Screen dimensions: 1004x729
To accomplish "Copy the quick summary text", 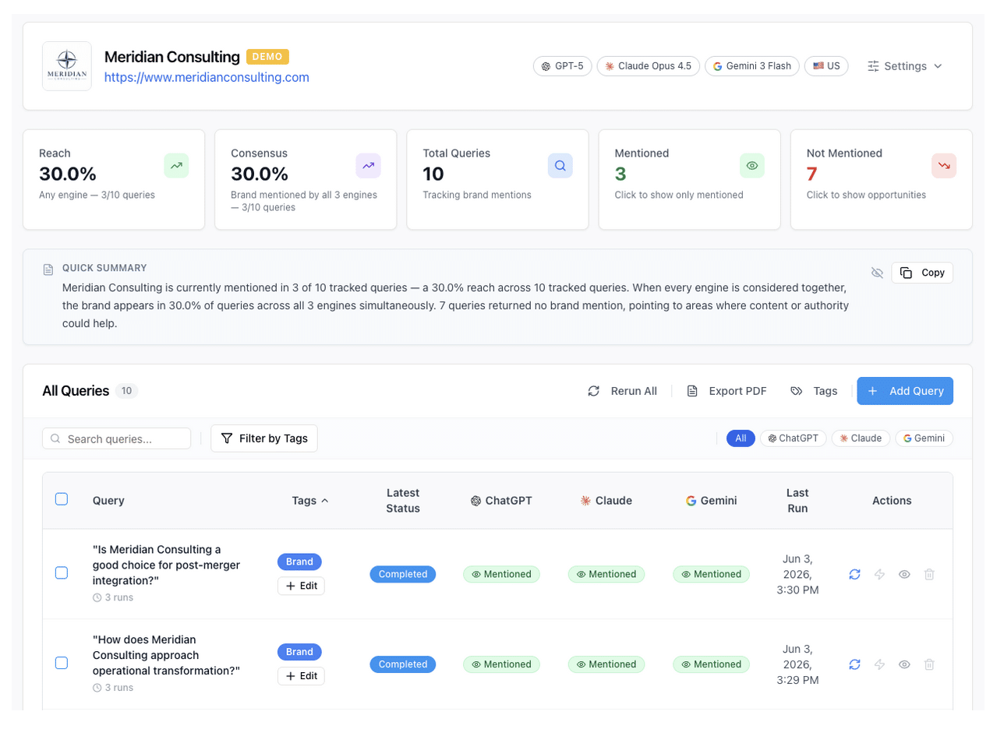I will click(x=921, y=273).
